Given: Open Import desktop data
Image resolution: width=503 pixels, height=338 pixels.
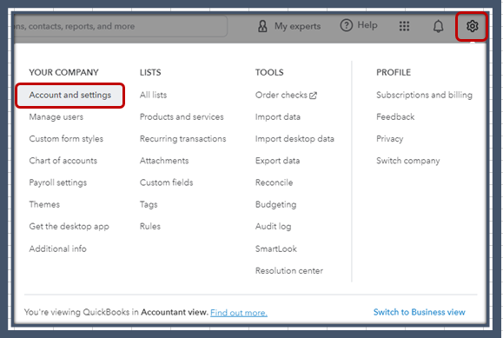Looking at the screenshot, I should [x=295, y=139].
